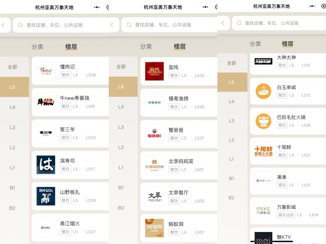The image size is (326, 244).
Task: Tap the 玺炖 red logo
Action: click(154, 71)
